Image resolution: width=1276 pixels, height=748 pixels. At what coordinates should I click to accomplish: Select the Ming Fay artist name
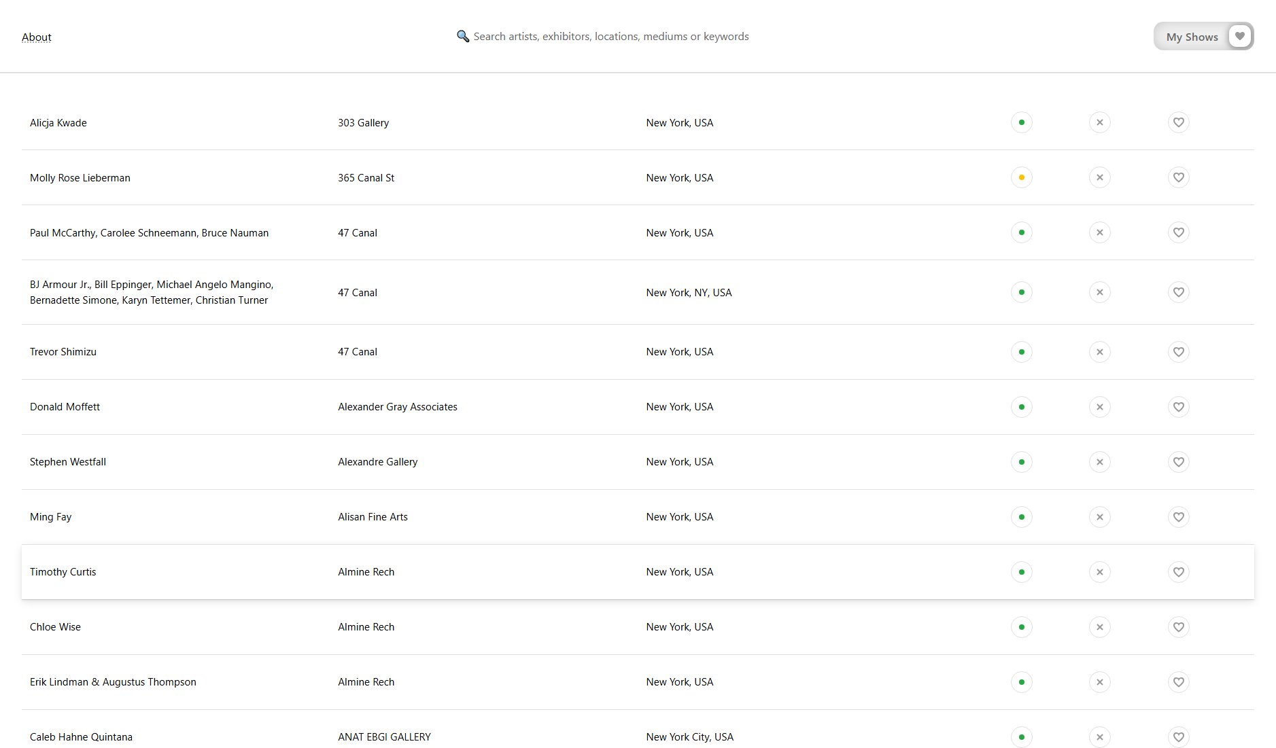tap(50, 517)
